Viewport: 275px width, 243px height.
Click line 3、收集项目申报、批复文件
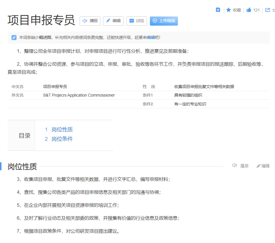coord(94,179)
